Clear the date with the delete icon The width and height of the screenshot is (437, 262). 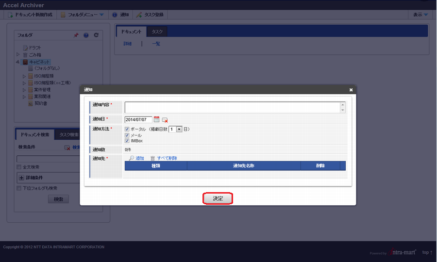tap(165, 120)
